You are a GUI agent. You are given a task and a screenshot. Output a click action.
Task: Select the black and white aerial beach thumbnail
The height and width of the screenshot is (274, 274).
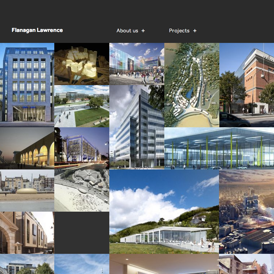pos(82,190)
